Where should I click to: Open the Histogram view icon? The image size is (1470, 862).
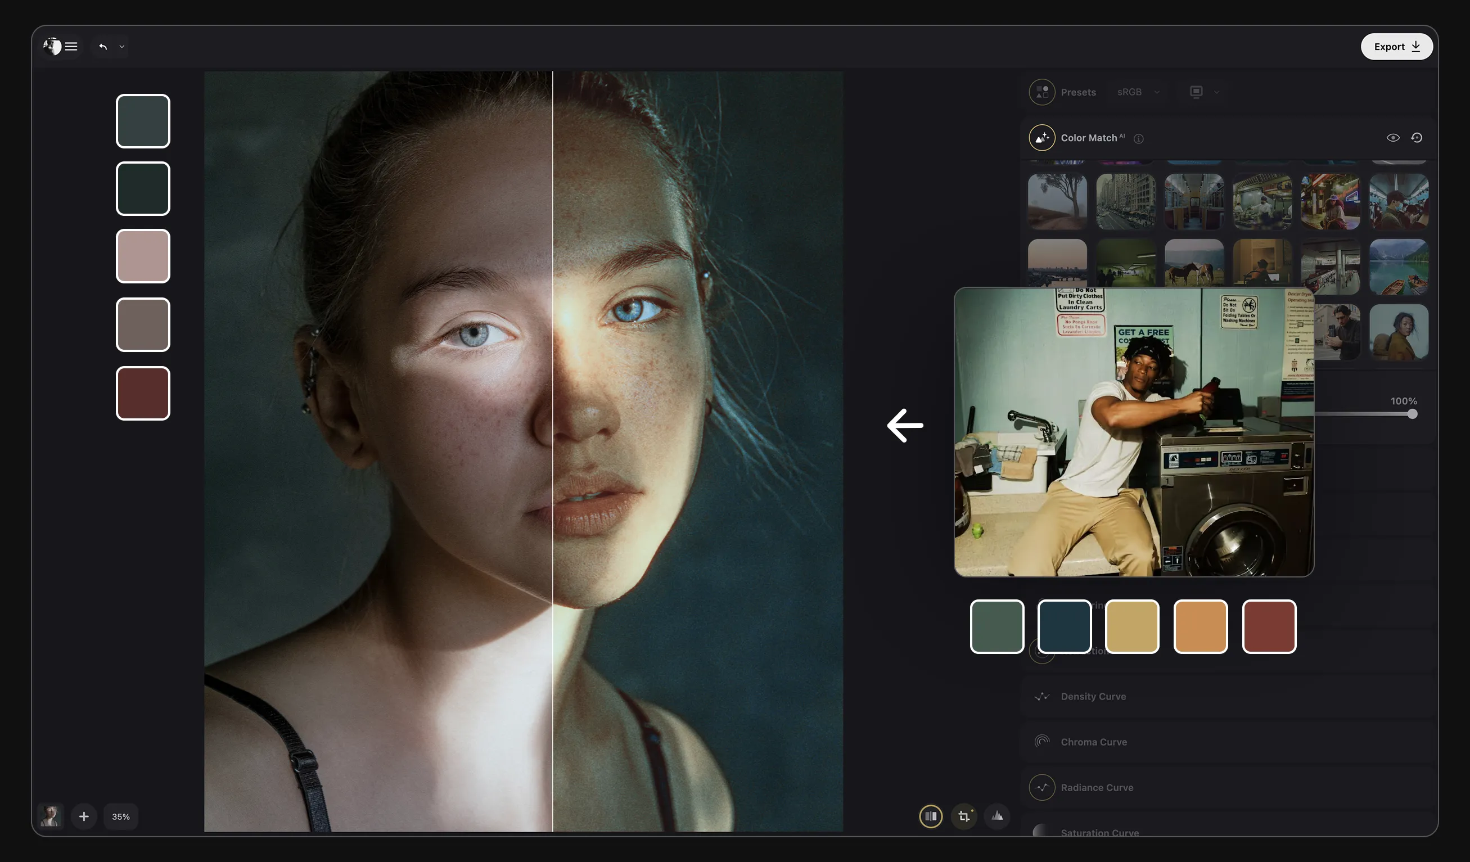998,816
